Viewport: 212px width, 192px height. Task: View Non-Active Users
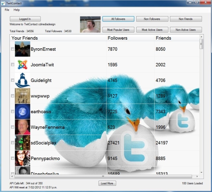pyautogui.click(x=186, y=30)
